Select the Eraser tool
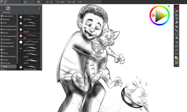187x112 pixels. (x=176, y=22)
